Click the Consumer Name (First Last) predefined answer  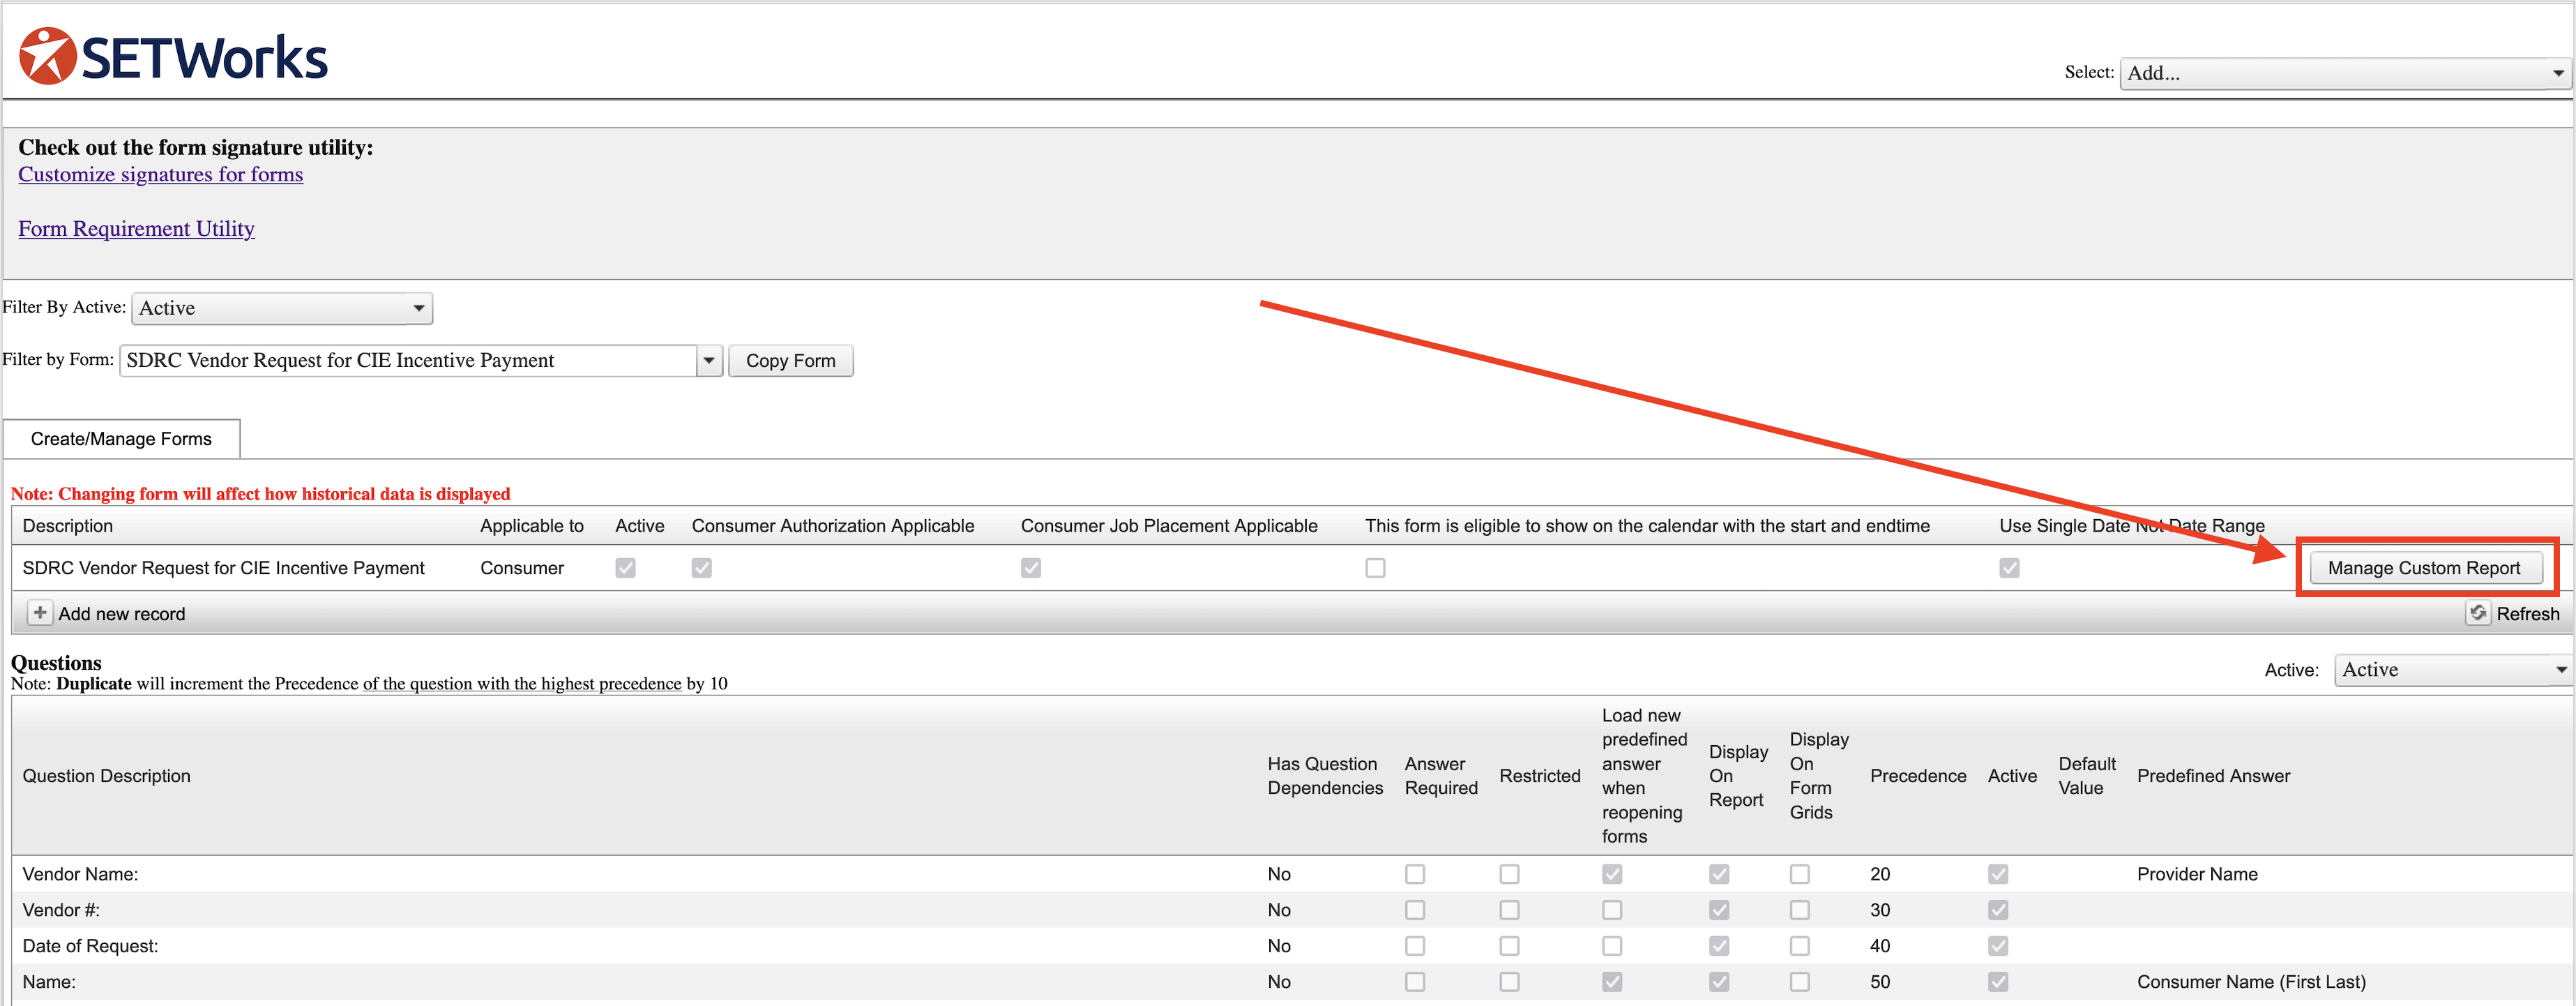click(x=2251, y=982)
